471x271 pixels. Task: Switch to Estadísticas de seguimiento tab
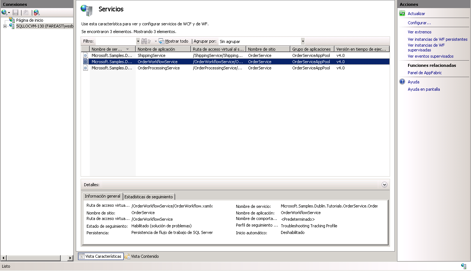(x=149, y=196)
